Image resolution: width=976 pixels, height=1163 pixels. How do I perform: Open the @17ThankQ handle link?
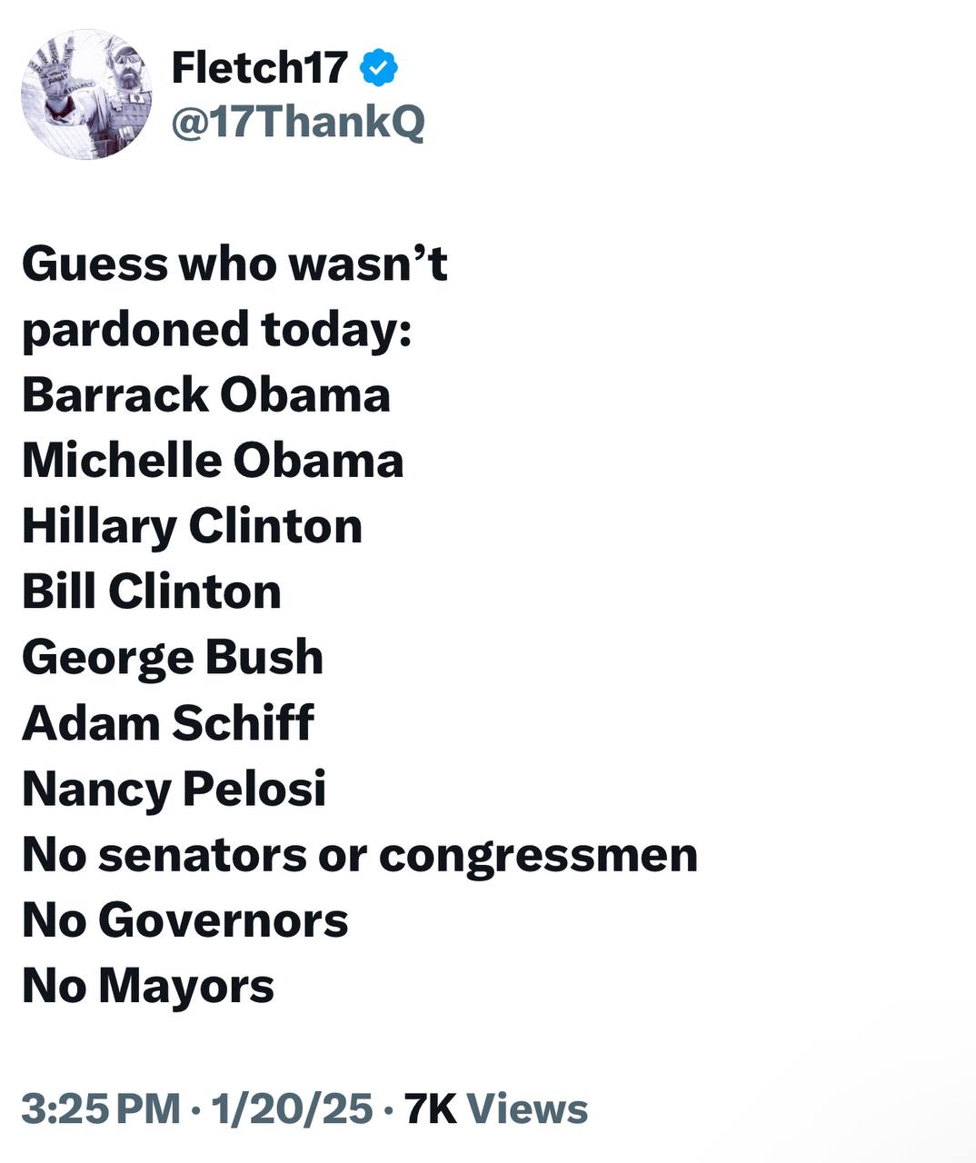pyautogui.click(x=298, y=122)
